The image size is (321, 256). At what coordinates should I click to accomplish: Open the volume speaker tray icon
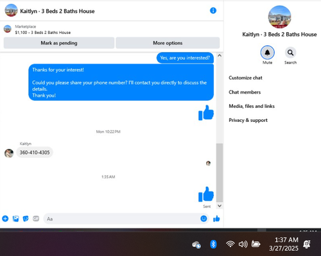[x=243, y=244]
